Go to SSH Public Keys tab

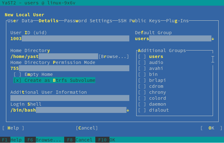tap(139, 21)
